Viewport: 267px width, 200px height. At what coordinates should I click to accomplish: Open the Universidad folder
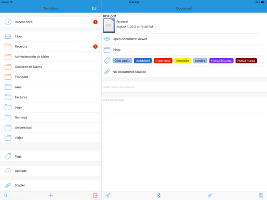pos(51,128)
